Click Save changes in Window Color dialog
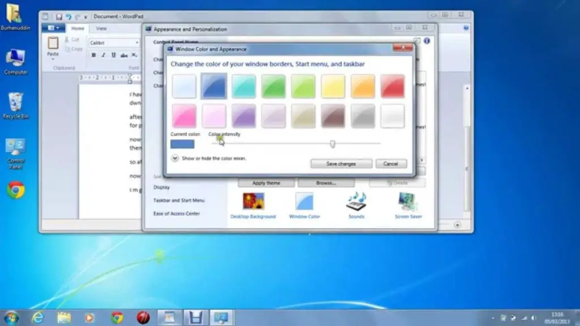 point(341,164)
